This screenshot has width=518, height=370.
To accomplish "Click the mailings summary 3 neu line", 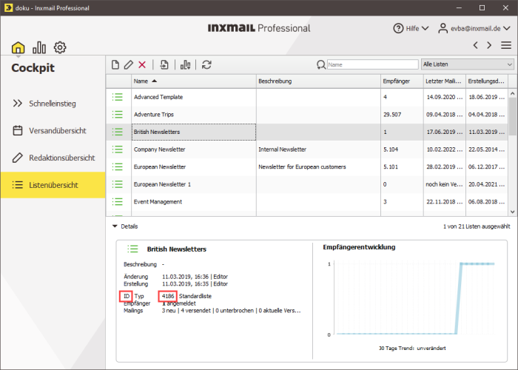I will [x=231, y=311].
